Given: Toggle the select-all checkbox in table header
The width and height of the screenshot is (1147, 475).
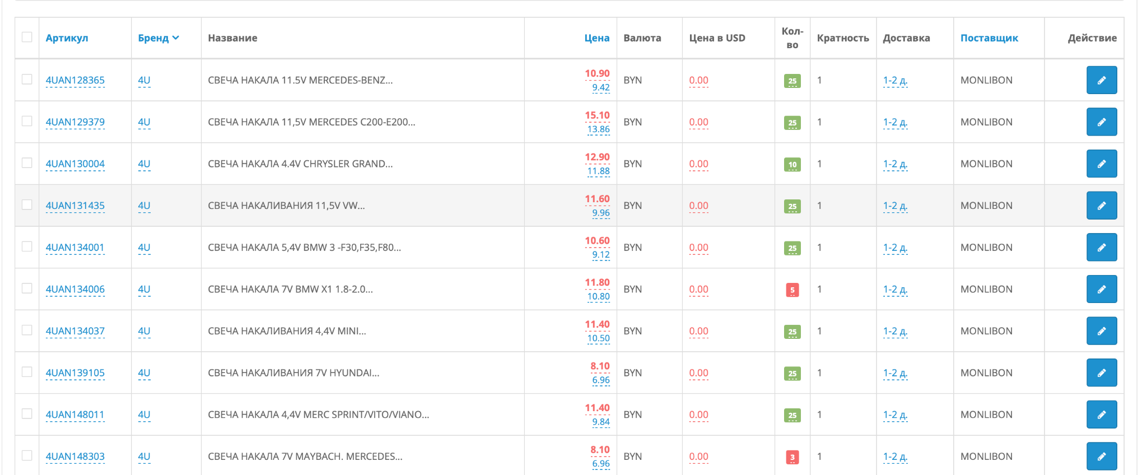Looking at the screenshot, I should tap(27, 37).
